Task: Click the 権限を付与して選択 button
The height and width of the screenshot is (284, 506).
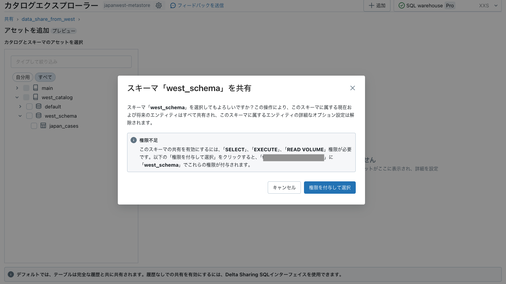Action: coord(329,187)
